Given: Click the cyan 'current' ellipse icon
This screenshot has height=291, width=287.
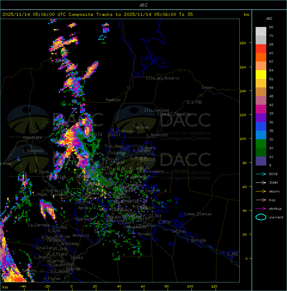Looking at the screenshot, I should [261, 217].
